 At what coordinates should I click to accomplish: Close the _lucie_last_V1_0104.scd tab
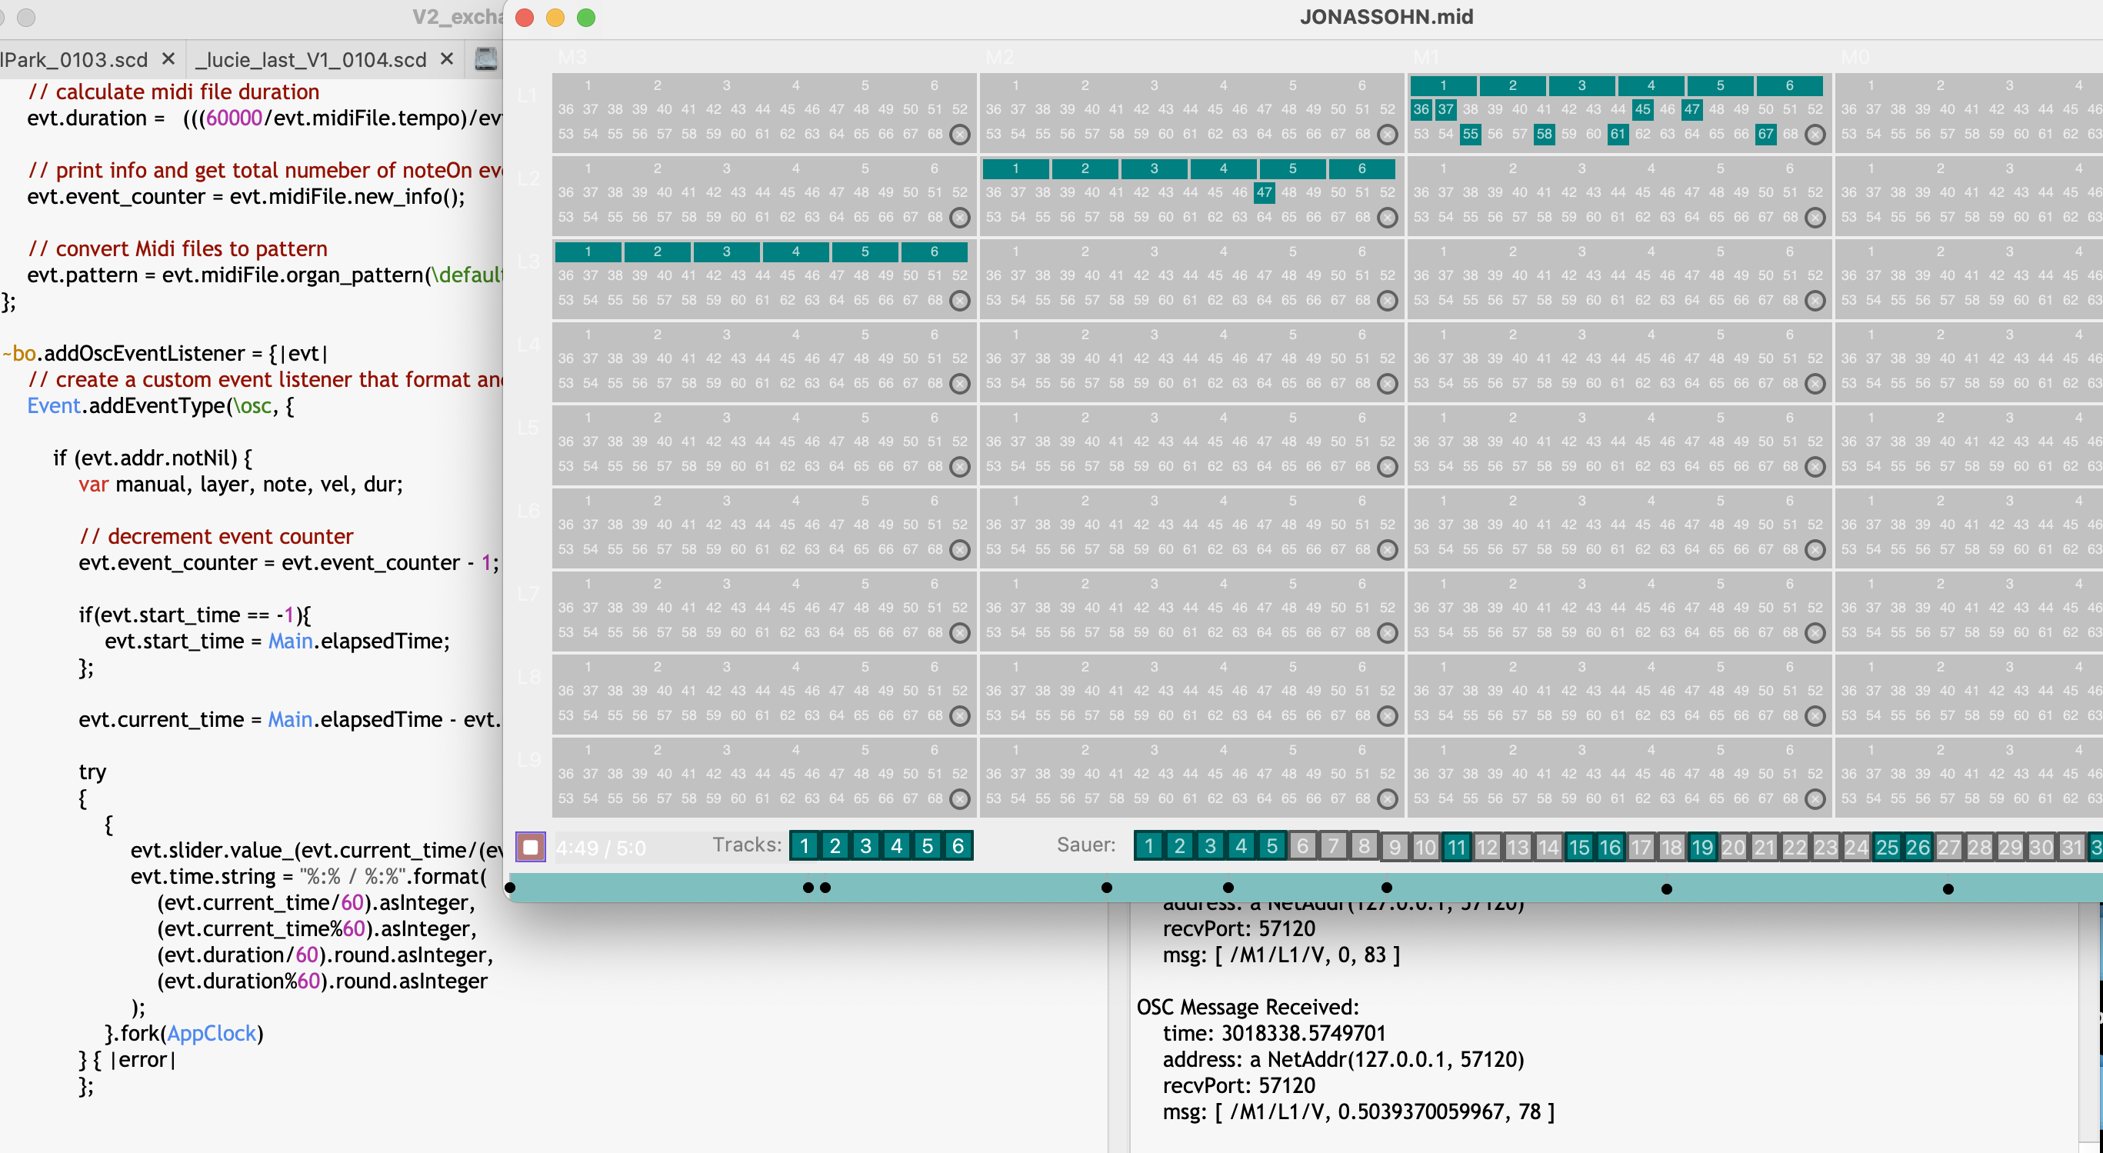[x=447, y=58]
